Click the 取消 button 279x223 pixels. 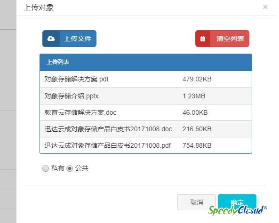pos(197,202)
